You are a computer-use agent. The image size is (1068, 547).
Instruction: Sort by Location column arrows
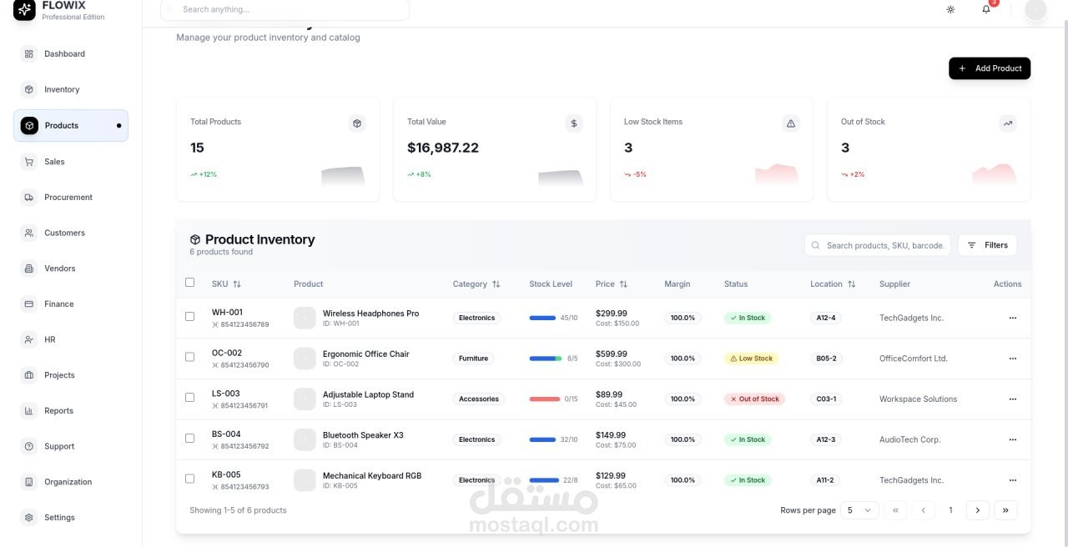851,284
